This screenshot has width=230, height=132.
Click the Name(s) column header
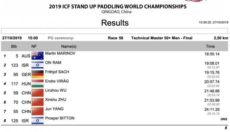(x=69, y=47)
